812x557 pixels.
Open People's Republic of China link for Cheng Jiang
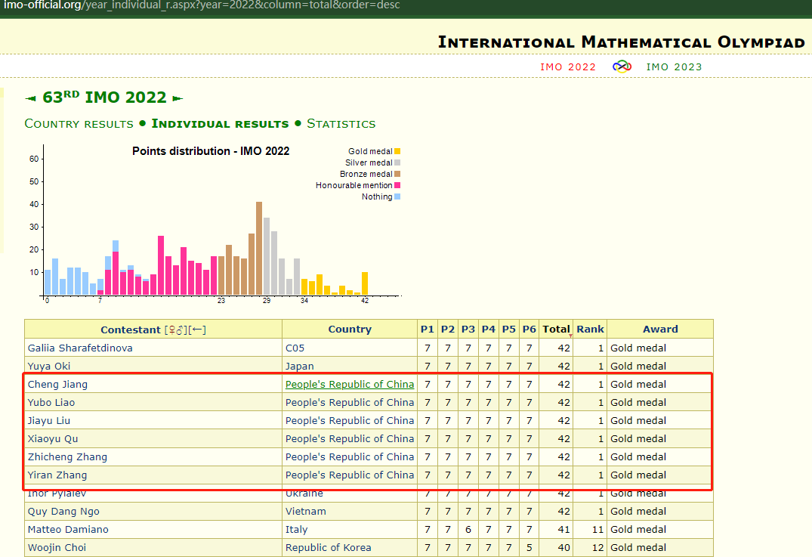point(350,384)
